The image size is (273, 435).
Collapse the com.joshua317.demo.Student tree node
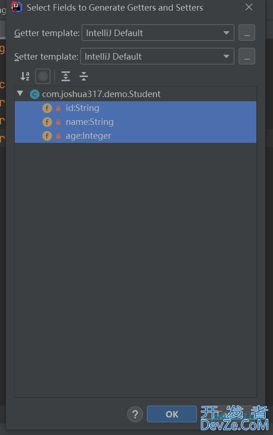[20, 93]
